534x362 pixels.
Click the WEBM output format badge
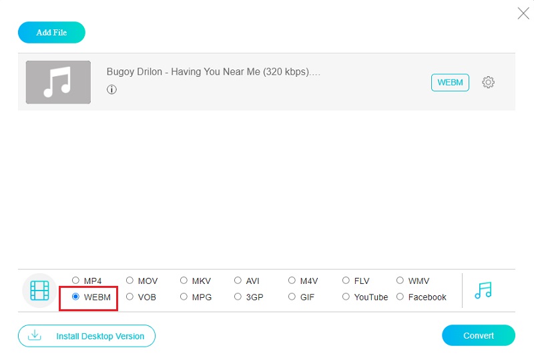click(450, 82)
